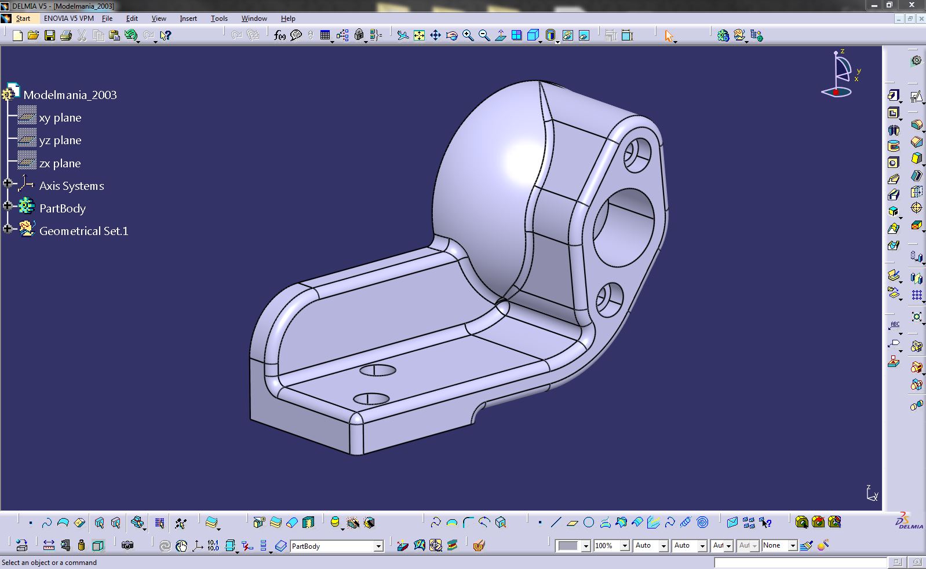Image resolution: width=926 pixels, height=569 pixels.
Task: Click the Open file folder icon
Action: click(33, 36)
